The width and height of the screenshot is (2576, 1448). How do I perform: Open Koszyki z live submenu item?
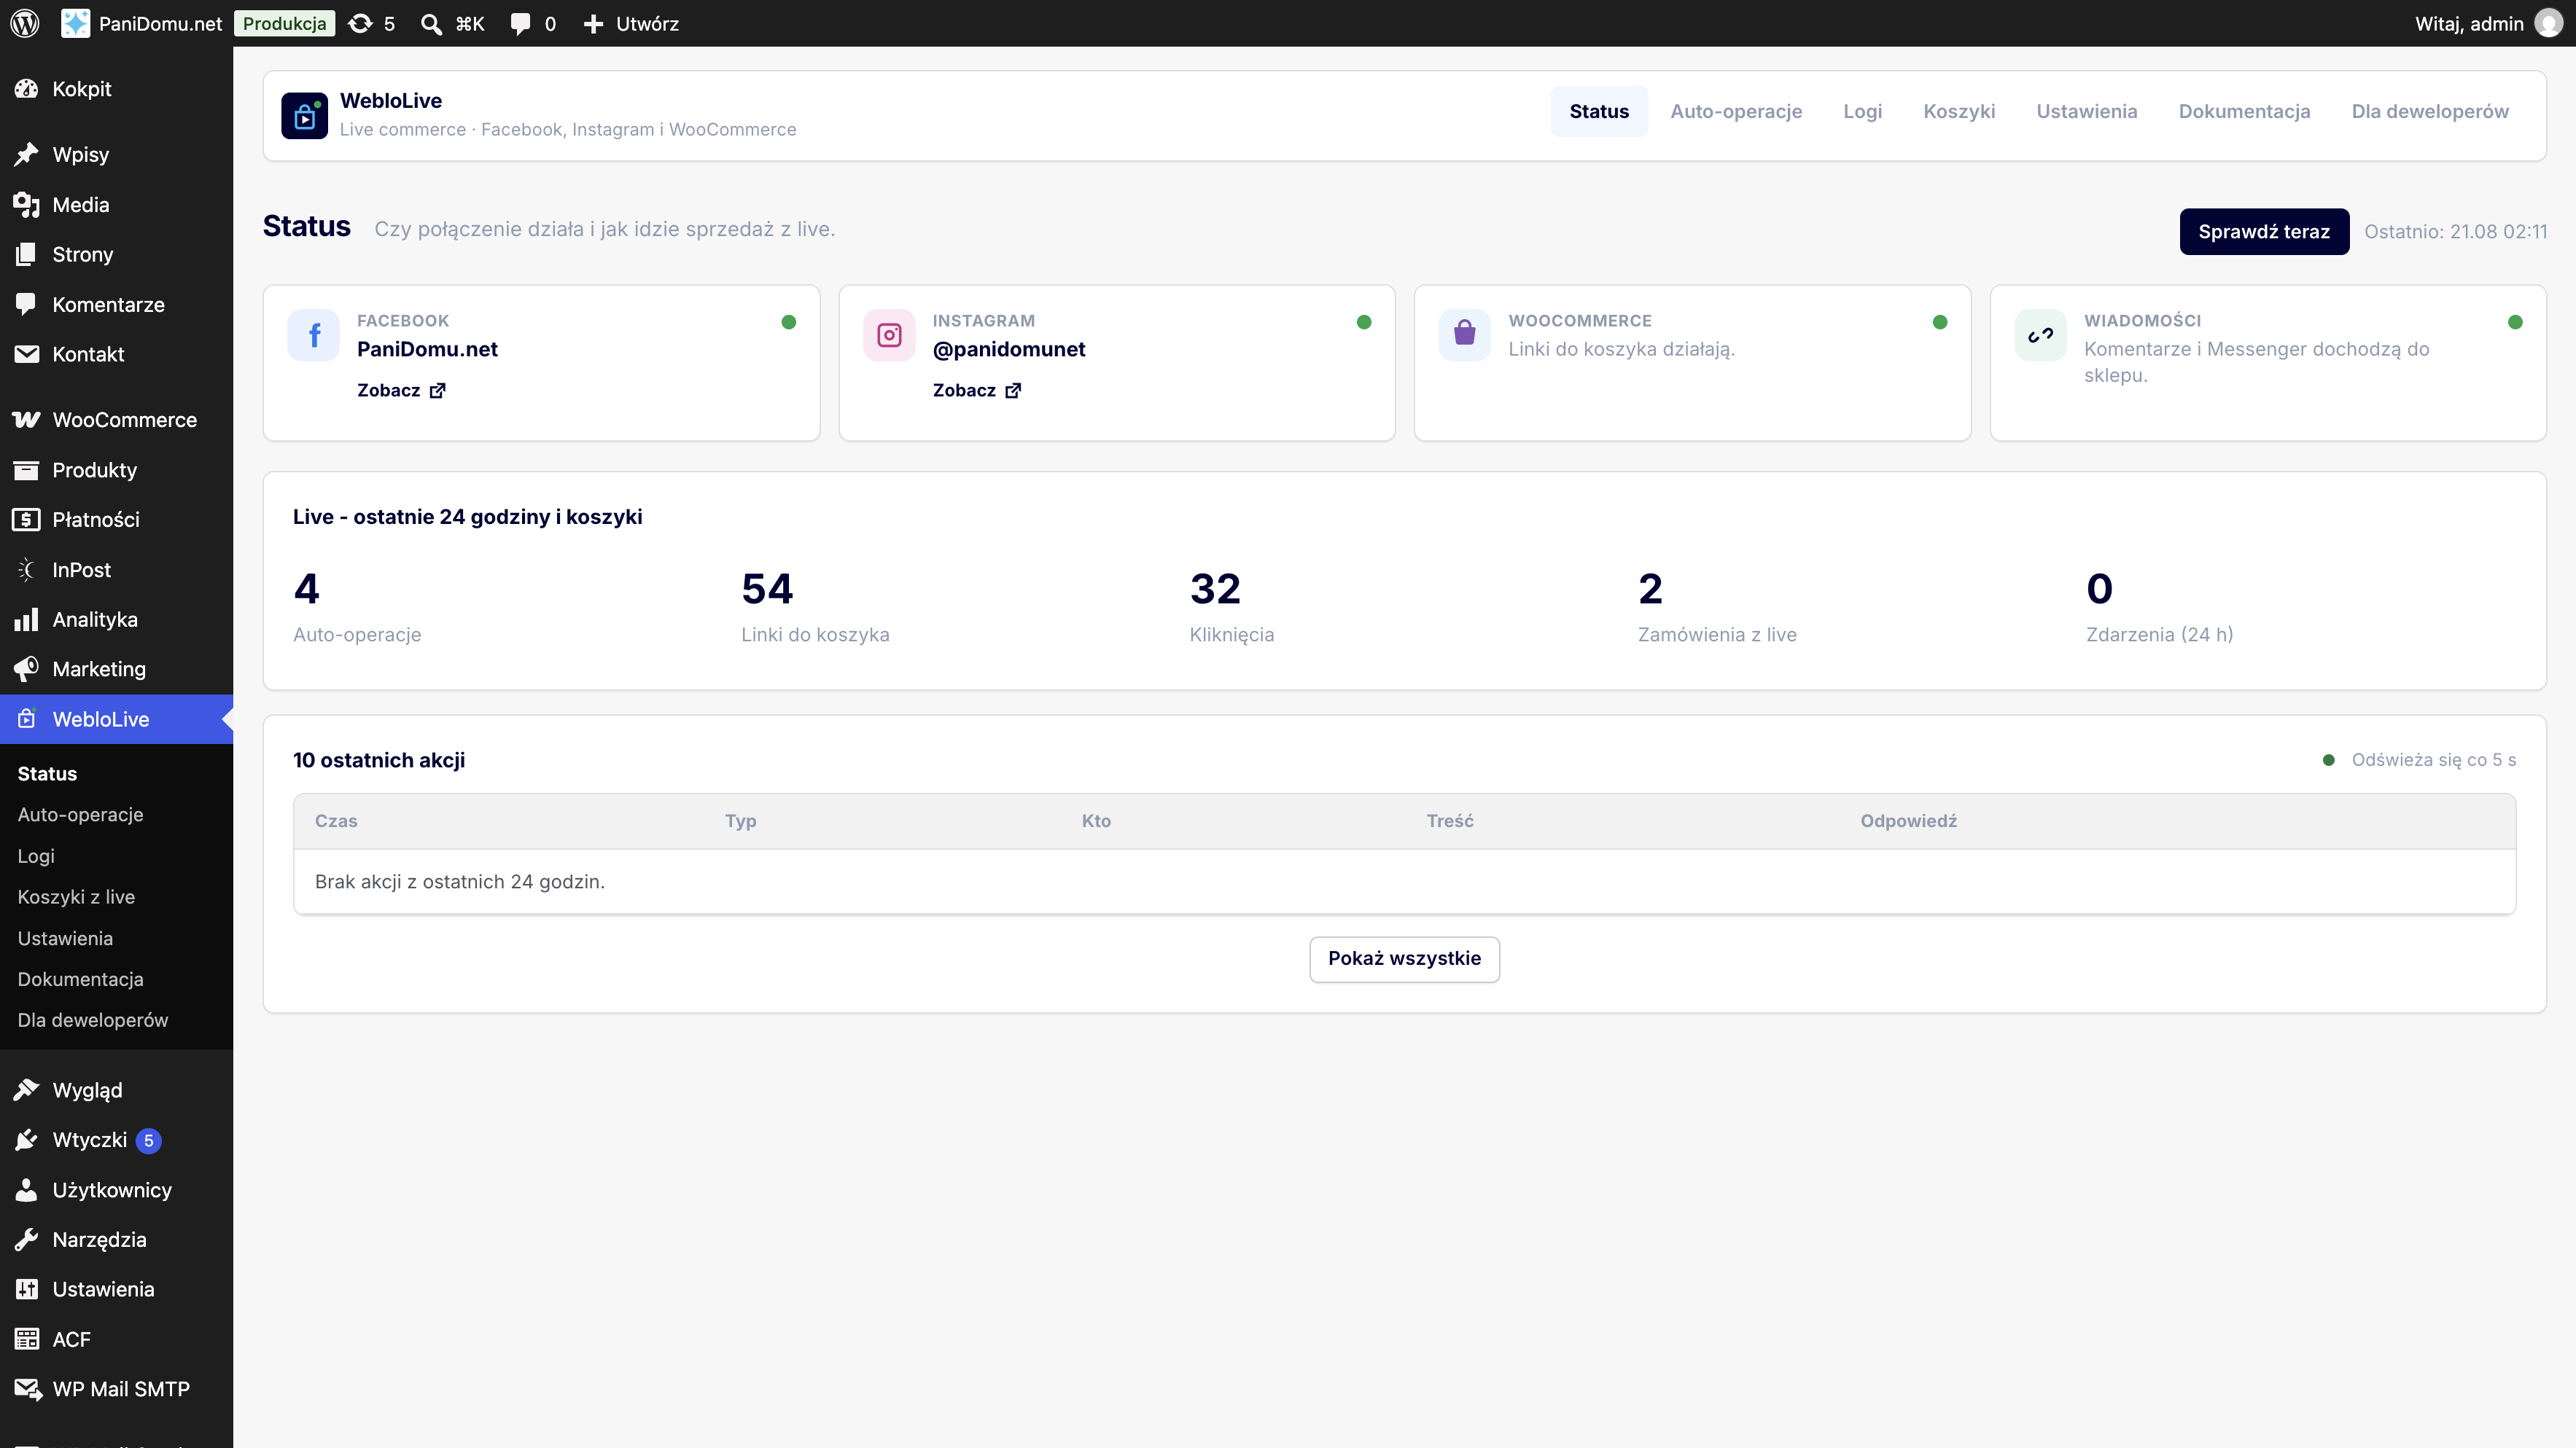(x=76, y=897)
